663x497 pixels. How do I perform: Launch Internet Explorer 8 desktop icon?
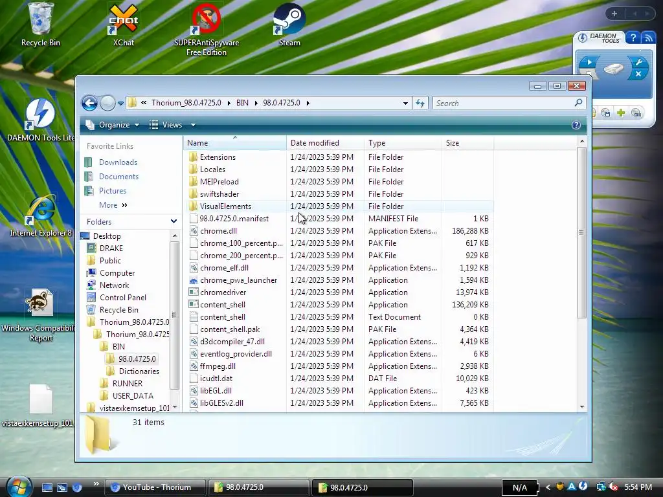pos(41,215)
